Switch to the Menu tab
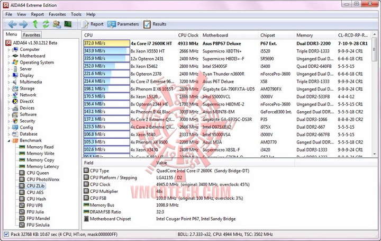This screenshot has width=381, height=241. (x=12, y=34)
